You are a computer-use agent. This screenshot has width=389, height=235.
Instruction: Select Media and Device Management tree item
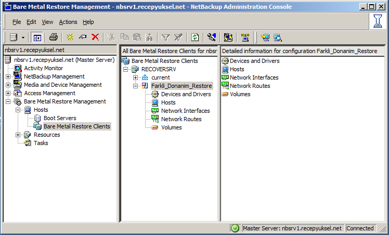tap(63, 85)
